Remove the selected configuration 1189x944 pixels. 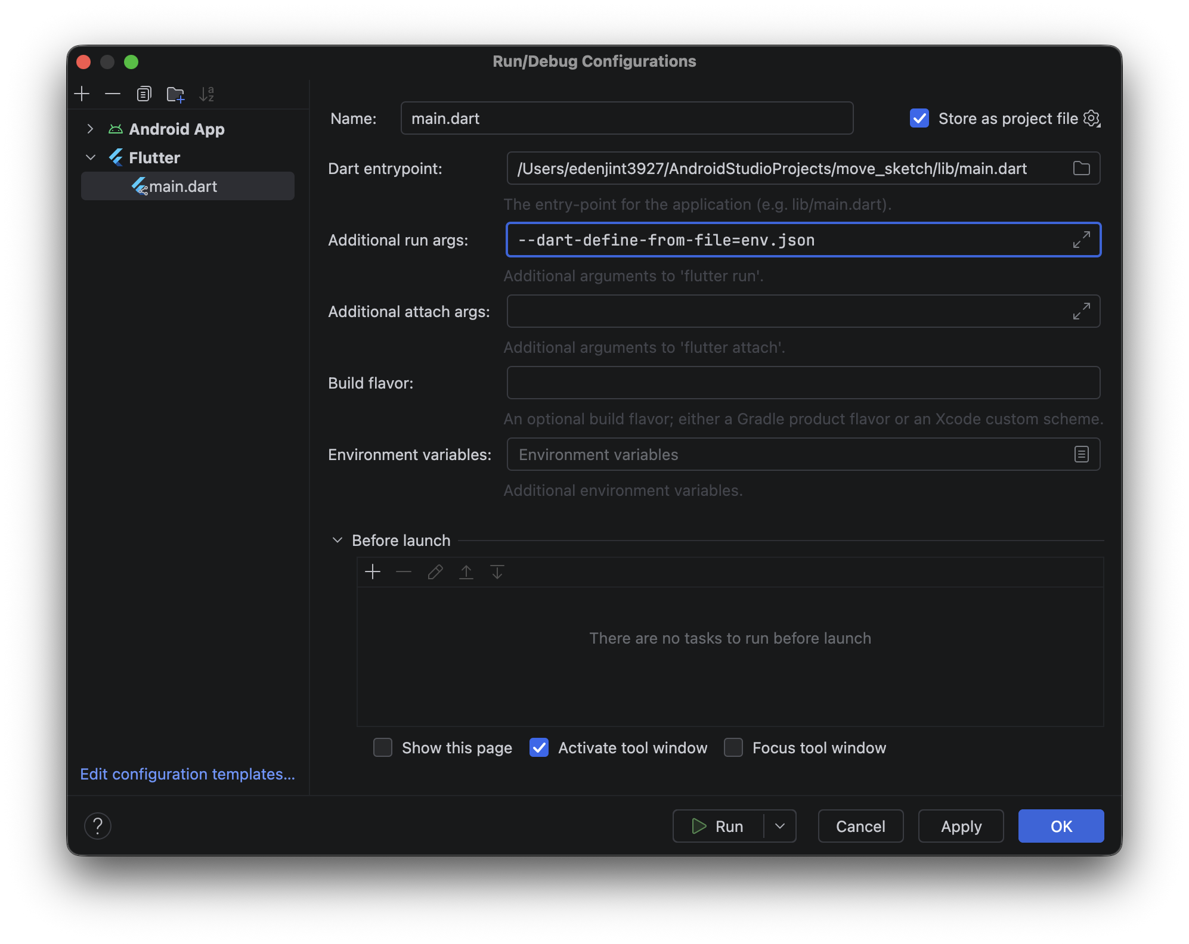113,94
